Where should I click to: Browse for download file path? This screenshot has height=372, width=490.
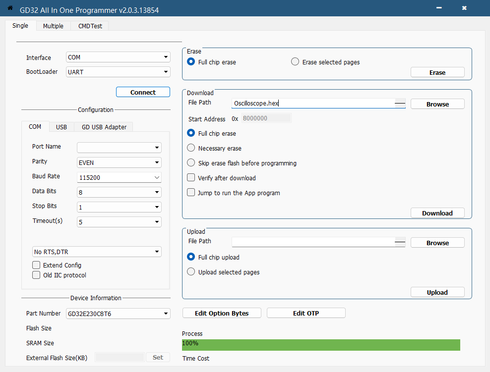click(x=437, y=104)
